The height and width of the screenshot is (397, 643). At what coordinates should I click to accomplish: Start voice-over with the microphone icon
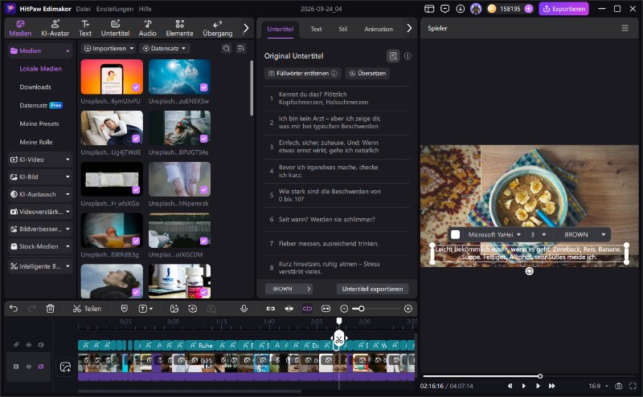coord(244,309)
